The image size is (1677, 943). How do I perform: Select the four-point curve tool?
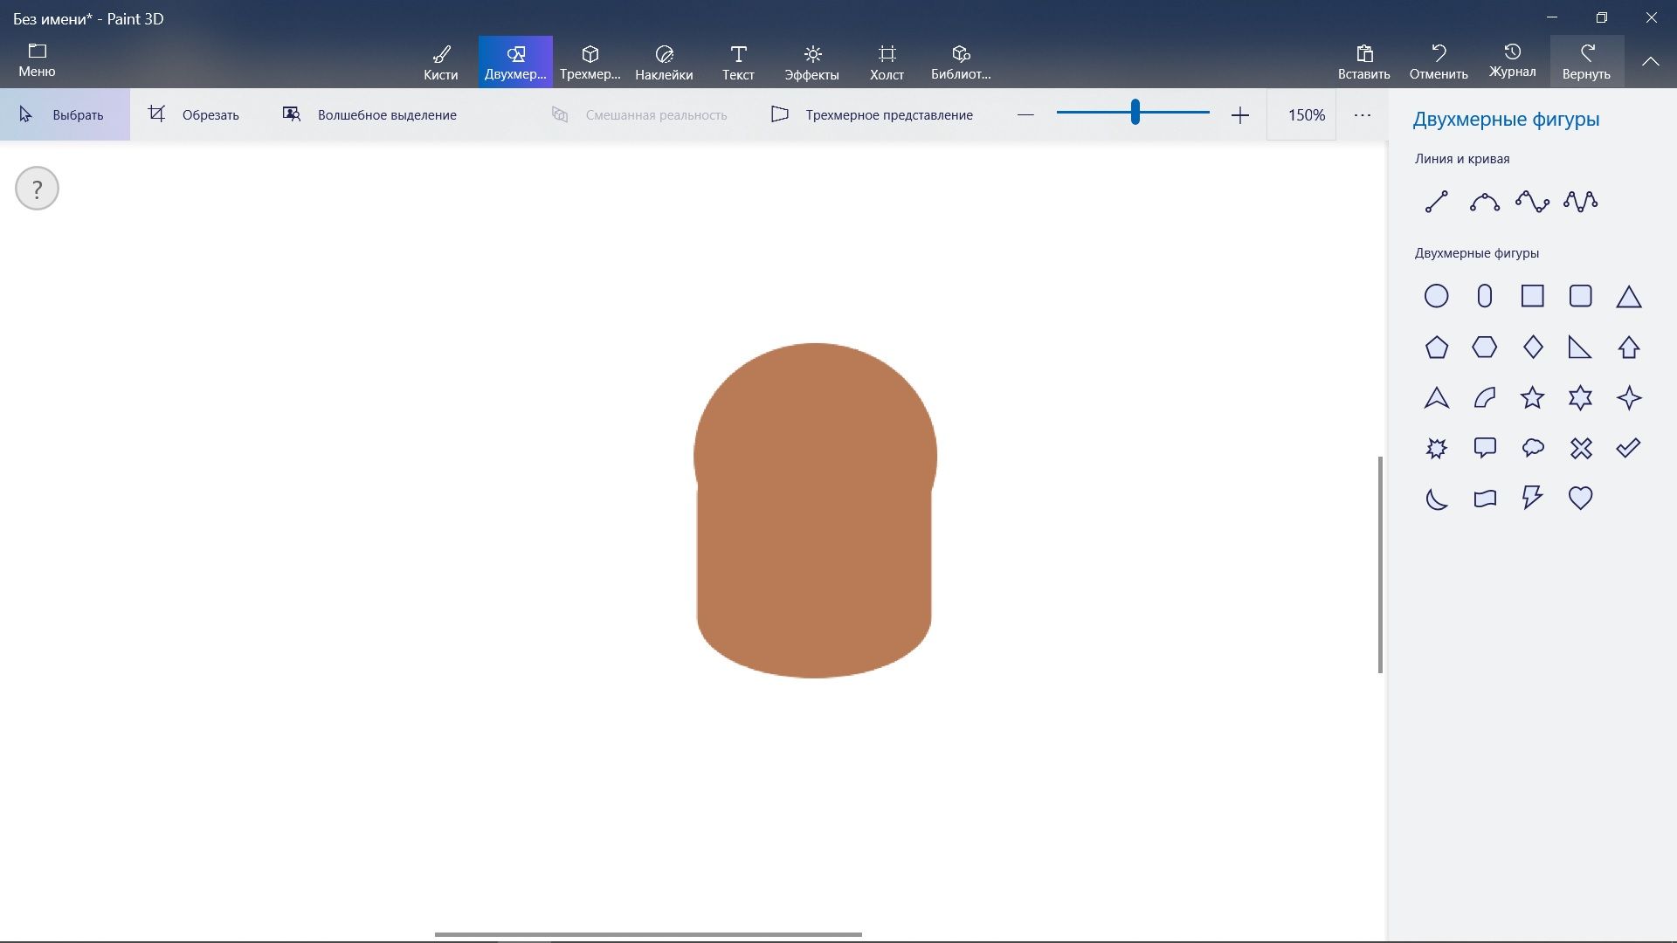pyautogui.click(x=1532, y=202)
